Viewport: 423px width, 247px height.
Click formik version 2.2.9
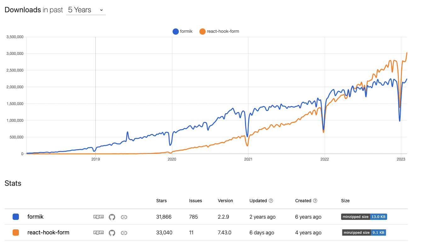click(223, 217)
